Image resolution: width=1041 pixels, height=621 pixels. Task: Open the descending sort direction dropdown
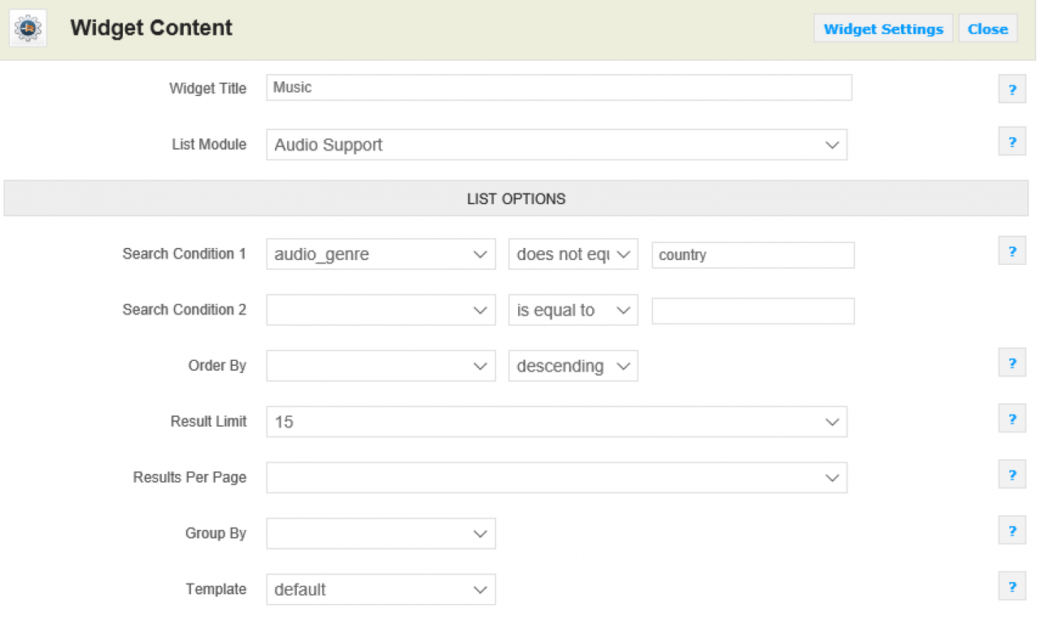[x=573, y=366]
